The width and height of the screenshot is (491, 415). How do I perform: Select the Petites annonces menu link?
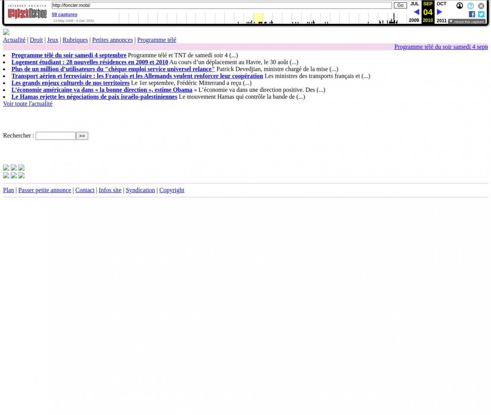point(112,40)
